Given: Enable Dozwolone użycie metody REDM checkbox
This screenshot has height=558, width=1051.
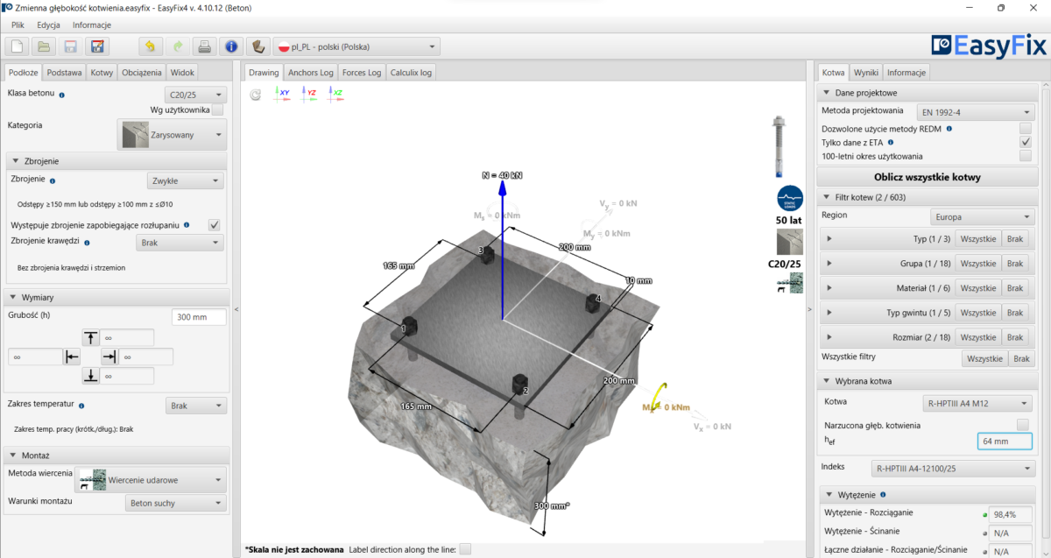Looking at the screenshot, I should 1026,128.
